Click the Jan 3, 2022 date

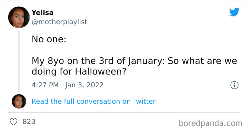pyautogui.click(x=84, y=85)
